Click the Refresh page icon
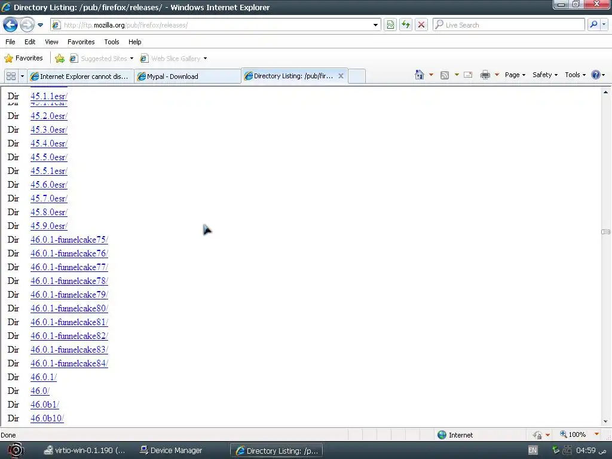Image resolution: width=612 pixels, height=459 pixels. tap(406, 25)
